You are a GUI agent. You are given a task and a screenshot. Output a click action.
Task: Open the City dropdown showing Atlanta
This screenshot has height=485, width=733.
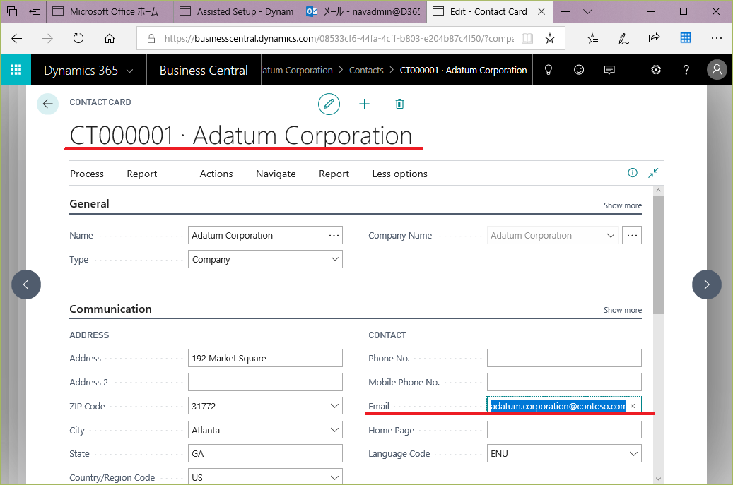[335, 430]
